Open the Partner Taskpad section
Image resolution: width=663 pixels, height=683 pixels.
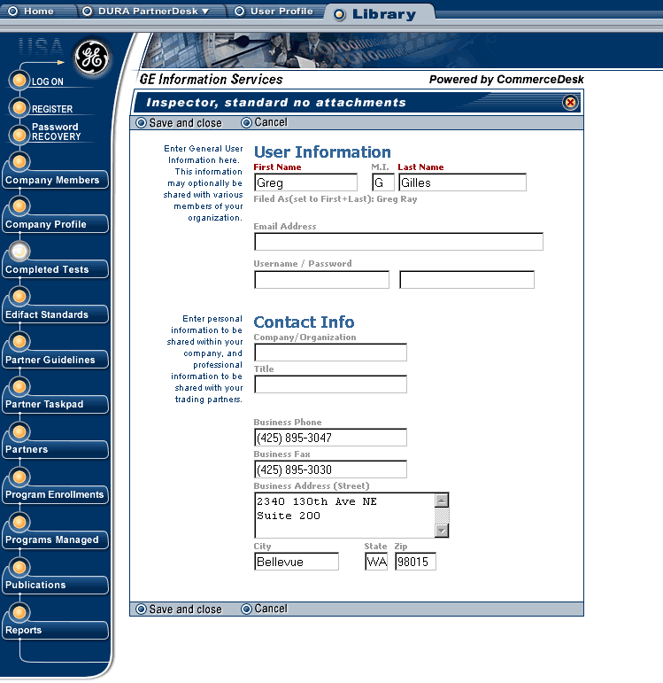click(x=44, y=404)
